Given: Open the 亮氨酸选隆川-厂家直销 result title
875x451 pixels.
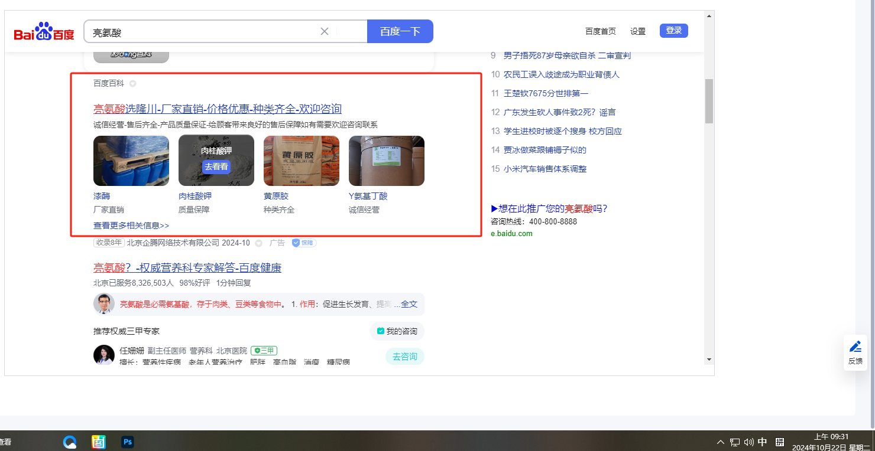Looking at the screenshot, I should [x=218, y=109].
